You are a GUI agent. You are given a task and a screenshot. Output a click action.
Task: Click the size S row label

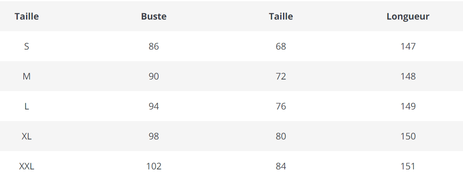tap(27, 46)
